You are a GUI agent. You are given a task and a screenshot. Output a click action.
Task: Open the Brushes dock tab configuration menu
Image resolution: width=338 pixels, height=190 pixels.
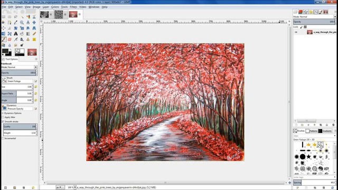pos(335,131)
